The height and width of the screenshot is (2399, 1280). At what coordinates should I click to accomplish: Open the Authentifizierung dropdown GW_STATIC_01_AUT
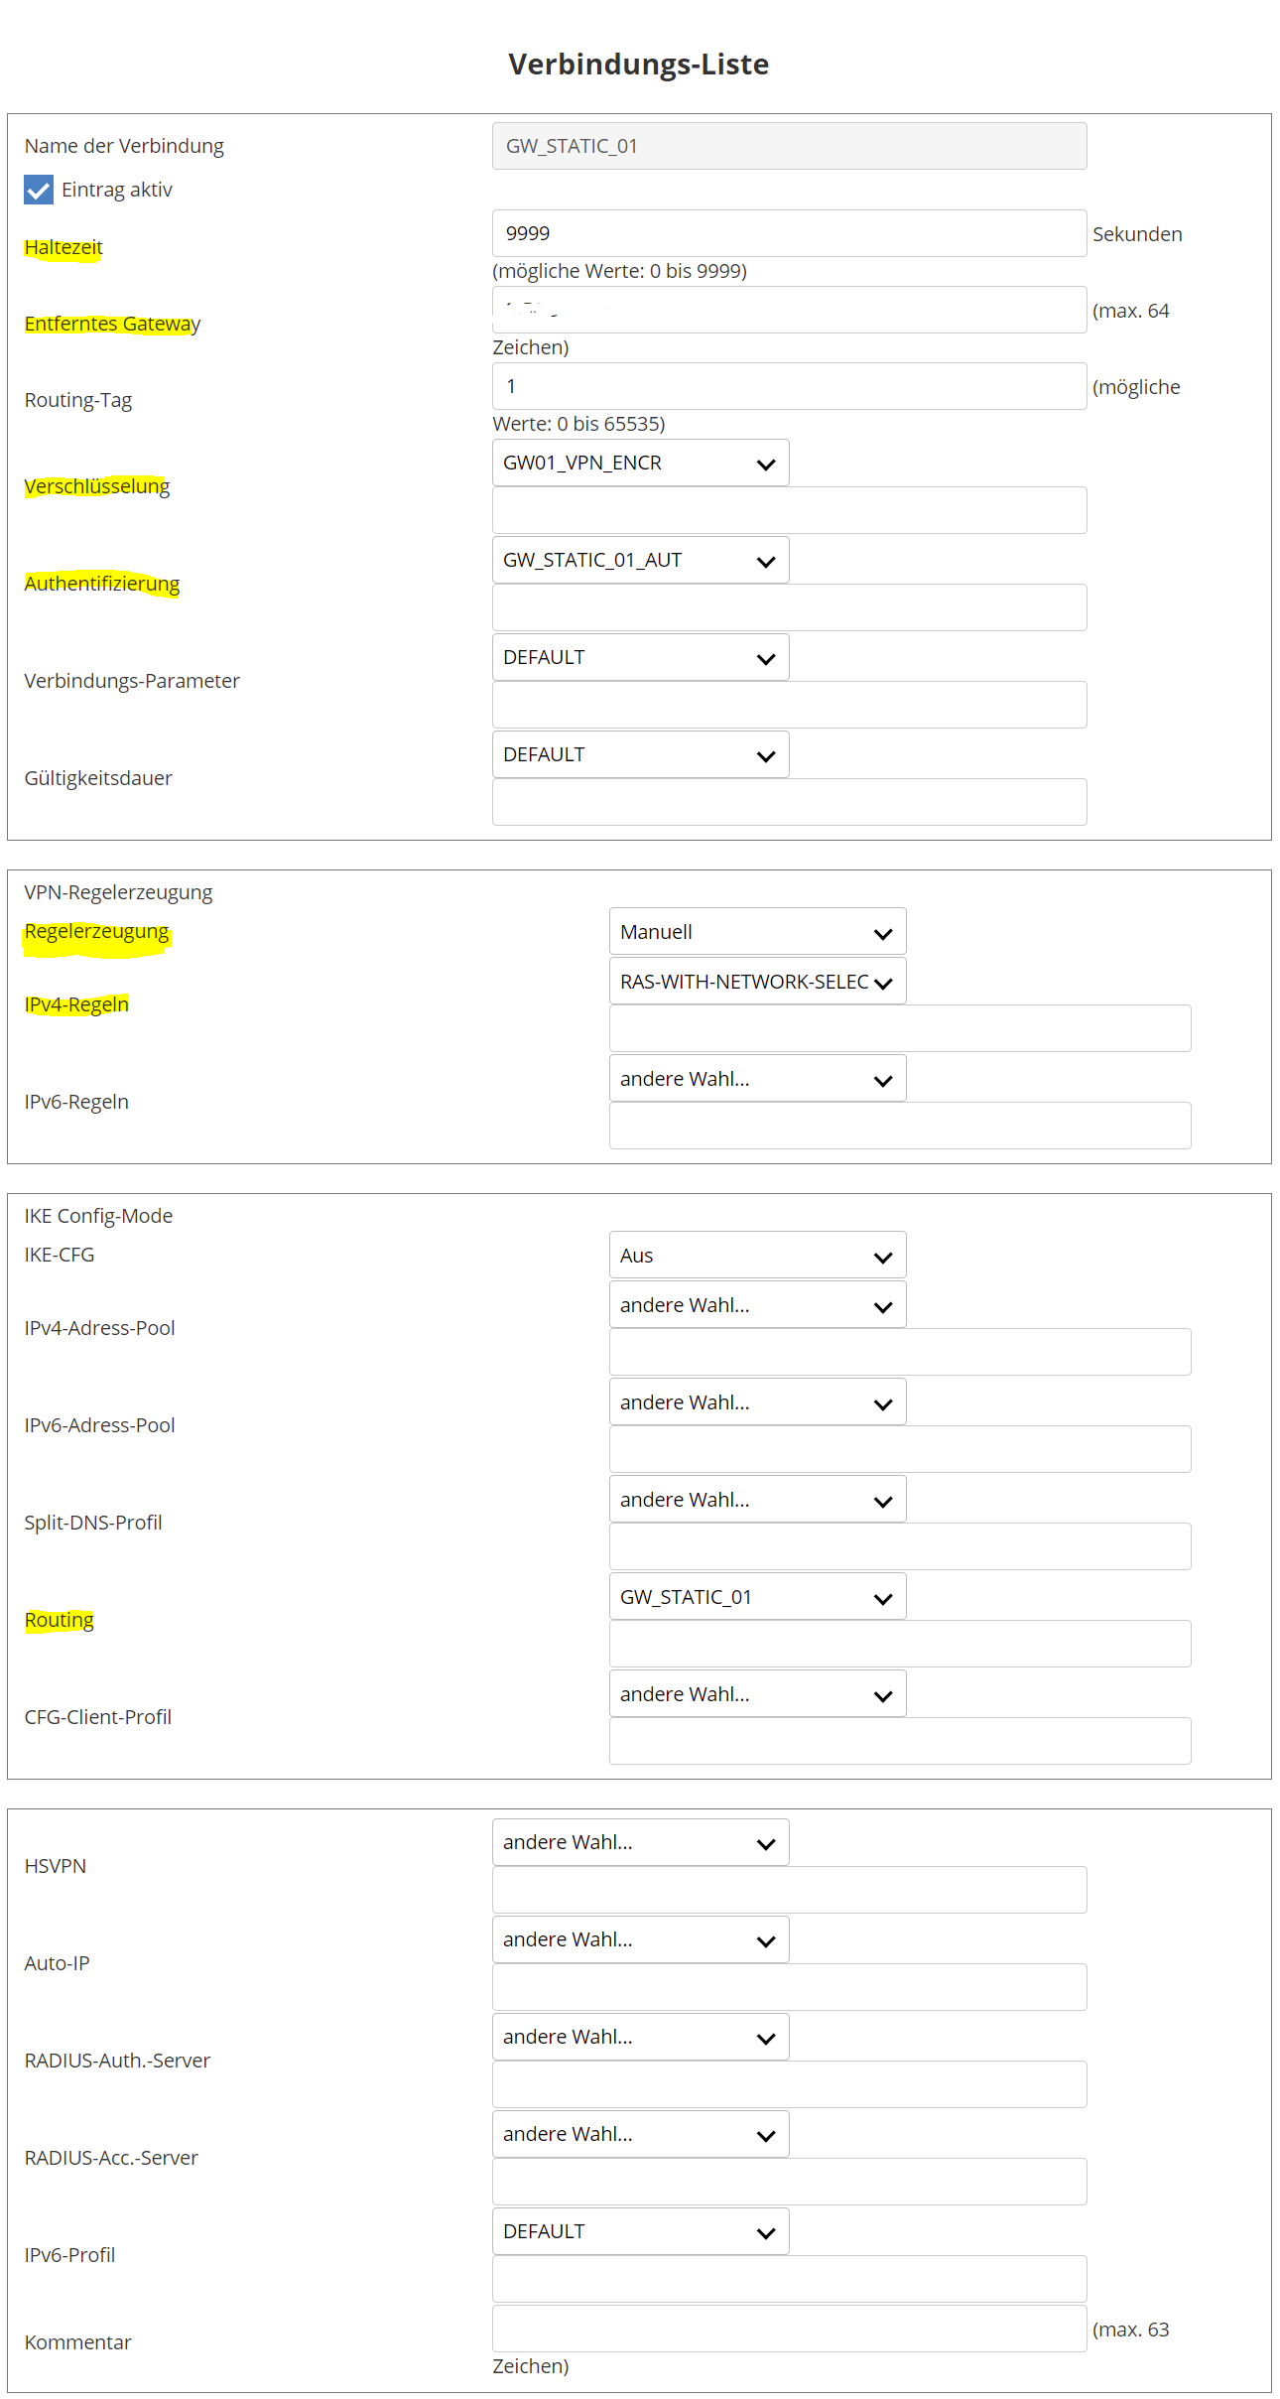pos(640,560)
